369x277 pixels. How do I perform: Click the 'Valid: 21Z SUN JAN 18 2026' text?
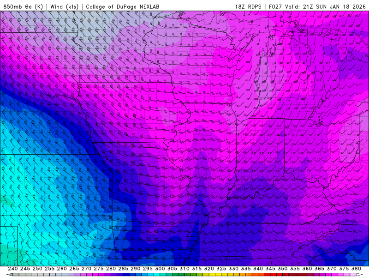tap(325, 6)
